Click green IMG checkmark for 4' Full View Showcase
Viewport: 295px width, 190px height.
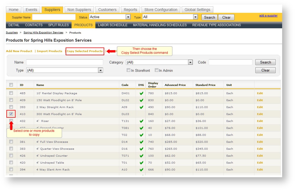pyautogui.click(x=141, y=142)
